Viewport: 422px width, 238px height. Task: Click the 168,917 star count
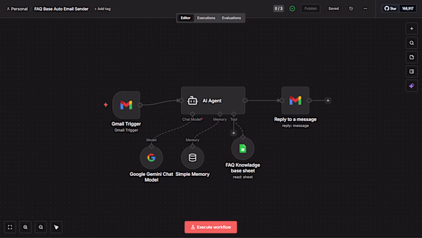(408, 8)
